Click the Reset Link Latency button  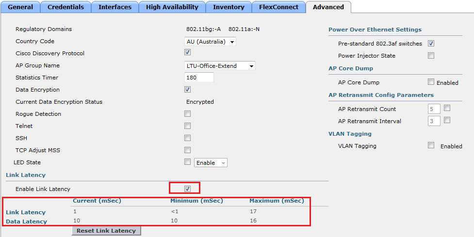click(106, 231)
